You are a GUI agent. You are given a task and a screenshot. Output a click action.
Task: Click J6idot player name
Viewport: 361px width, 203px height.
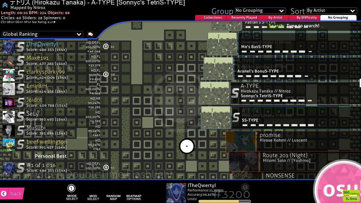click(34, 100)
